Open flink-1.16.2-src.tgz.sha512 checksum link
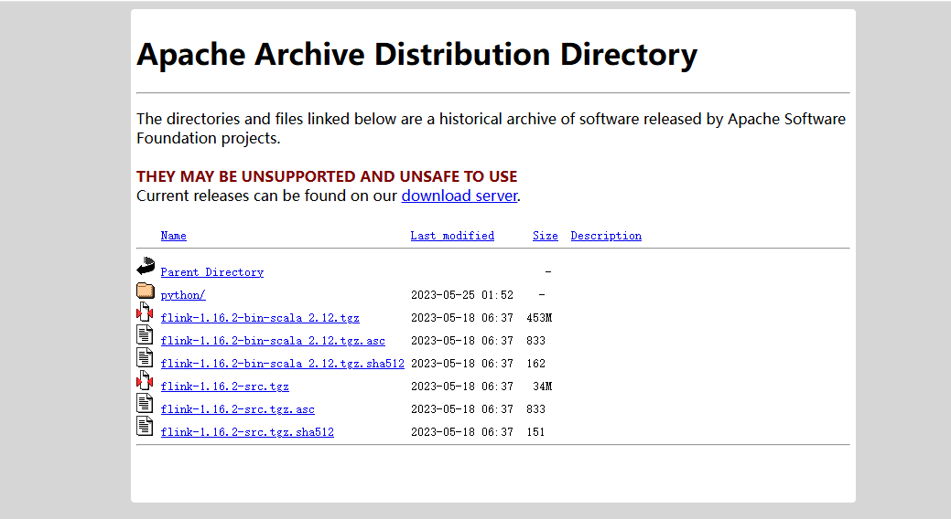Viewport: 951px width, 519px height. (x=247, y=432)
